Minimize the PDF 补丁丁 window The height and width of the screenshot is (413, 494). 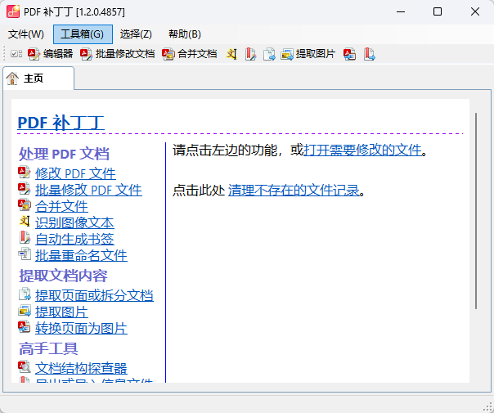coord(401,12)
